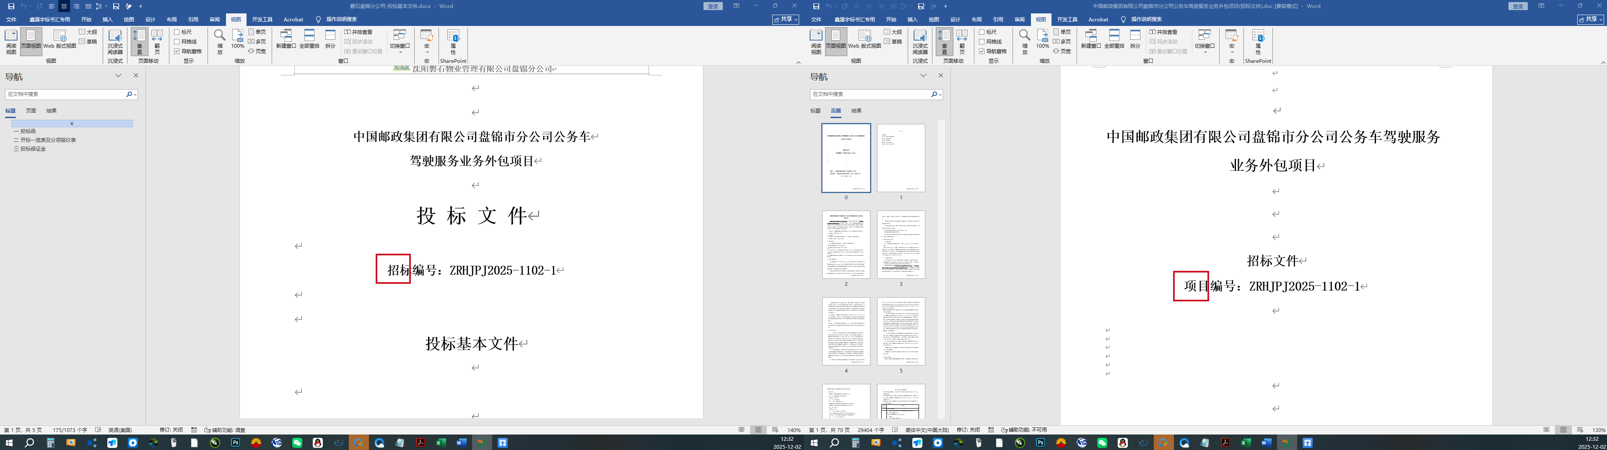The width and height of the screenshot is (1607, 450).
Task: Click 新建窗口 in left window ribbon
Action: point(286,39)
